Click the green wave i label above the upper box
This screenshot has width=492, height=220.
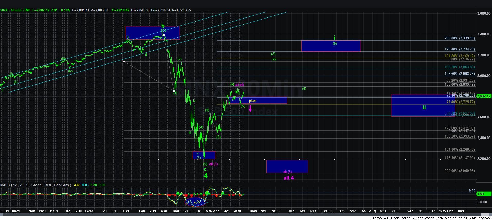tap(334, 38)
